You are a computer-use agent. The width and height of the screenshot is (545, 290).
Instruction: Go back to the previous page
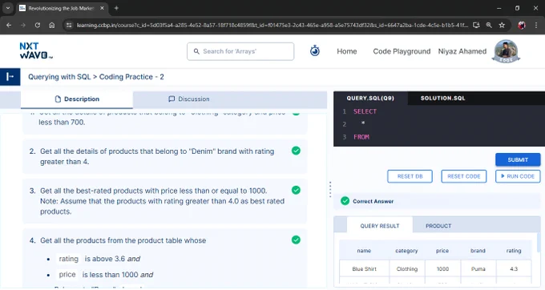click(x=9, y=25)
